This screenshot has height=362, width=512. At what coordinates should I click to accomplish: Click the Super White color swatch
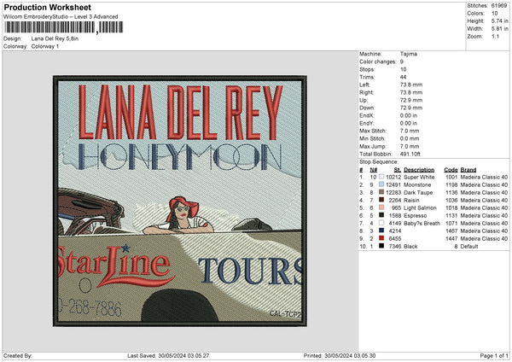pyautogui.click(x=381, y=177)
